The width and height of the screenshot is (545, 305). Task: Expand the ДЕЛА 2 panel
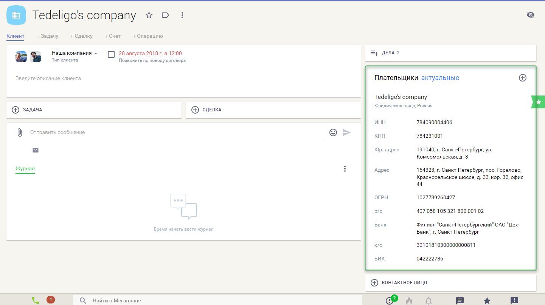click(450, 53)
